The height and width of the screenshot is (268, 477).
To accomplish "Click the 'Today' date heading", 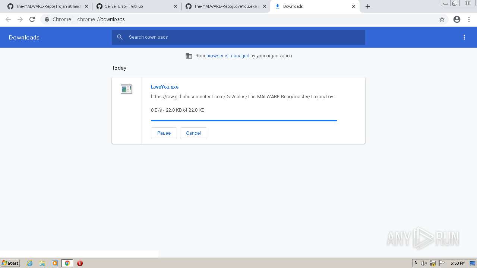I will [119, 68].
